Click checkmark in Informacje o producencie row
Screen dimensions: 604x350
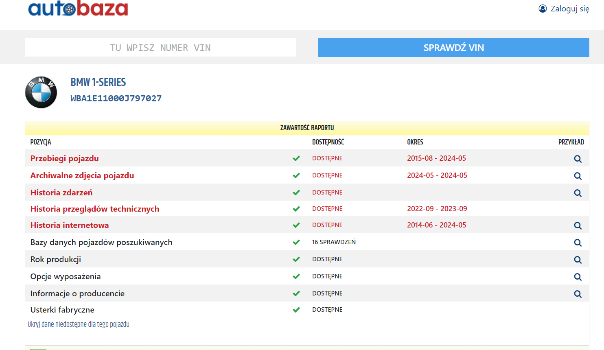tap(296, 293)
